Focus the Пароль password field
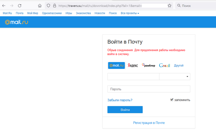This screenshot has width=216, height=138. click(149, 89)
